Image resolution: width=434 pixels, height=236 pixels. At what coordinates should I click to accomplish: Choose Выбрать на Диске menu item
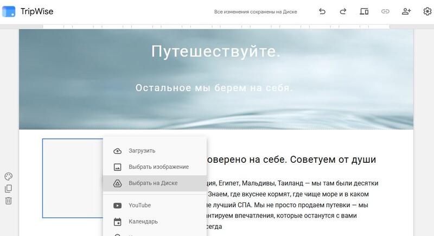pos(155,183)
